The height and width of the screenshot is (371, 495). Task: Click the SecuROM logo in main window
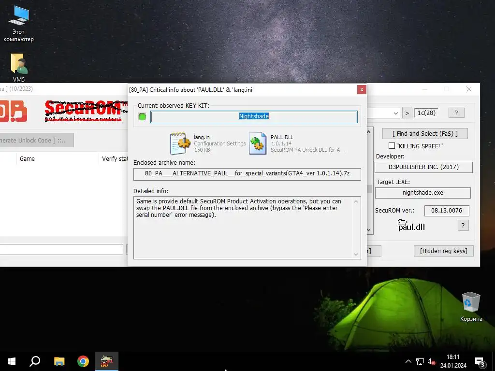tap(86, 111)
